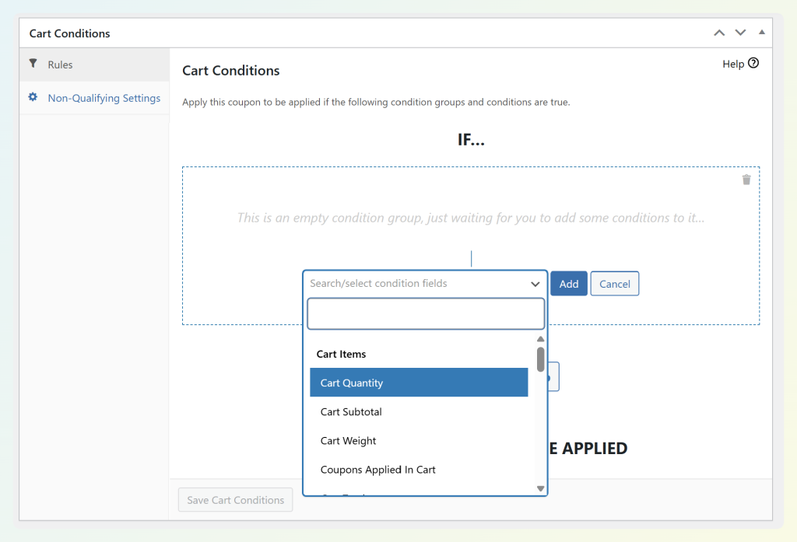Click the gear icon beside Non-Qualifying Settings
Screen dimensions: 797x542
(33, 97)
